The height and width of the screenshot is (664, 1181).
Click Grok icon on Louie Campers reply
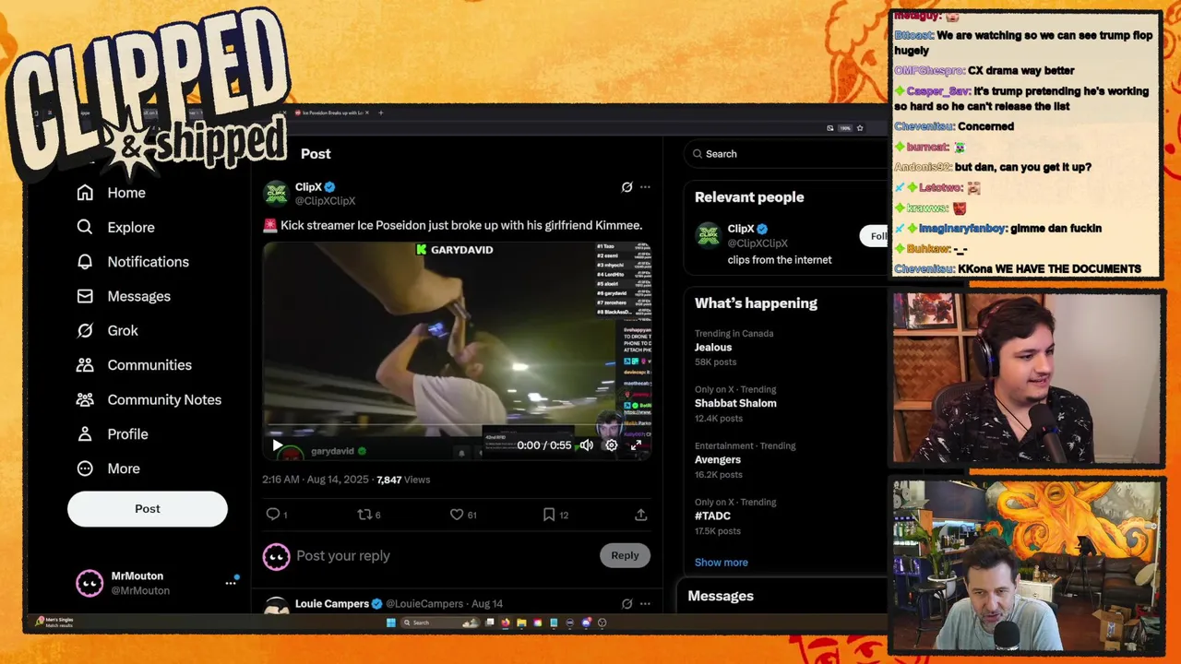(626, 604)
